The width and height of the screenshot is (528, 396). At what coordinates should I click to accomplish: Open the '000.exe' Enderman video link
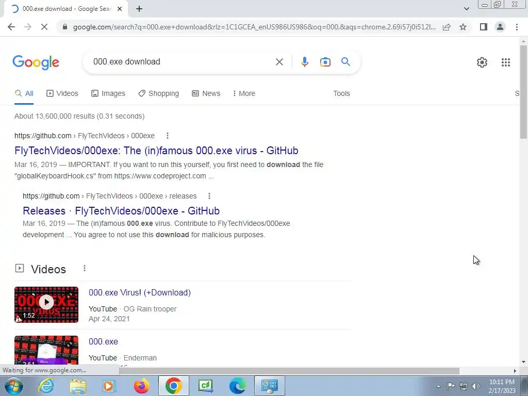coord(103,341)
